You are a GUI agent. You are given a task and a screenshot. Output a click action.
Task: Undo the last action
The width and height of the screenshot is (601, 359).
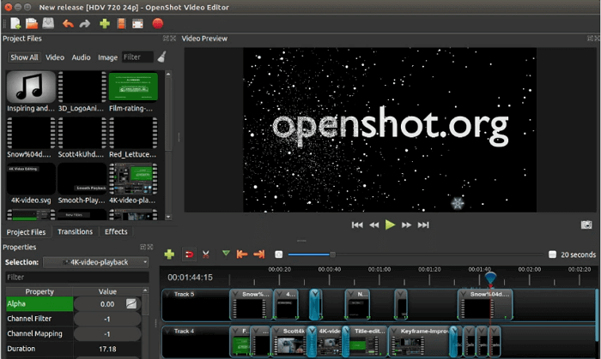pyautogui.click(x=68, y=23)
